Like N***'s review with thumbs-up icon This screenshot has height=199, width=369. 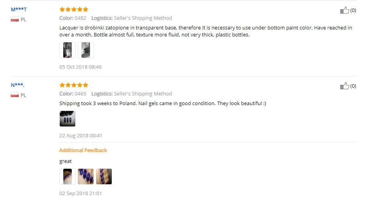345,86
